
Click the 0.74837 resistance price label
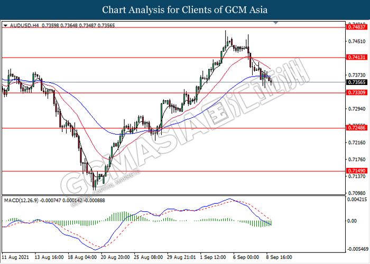point(357,27)
